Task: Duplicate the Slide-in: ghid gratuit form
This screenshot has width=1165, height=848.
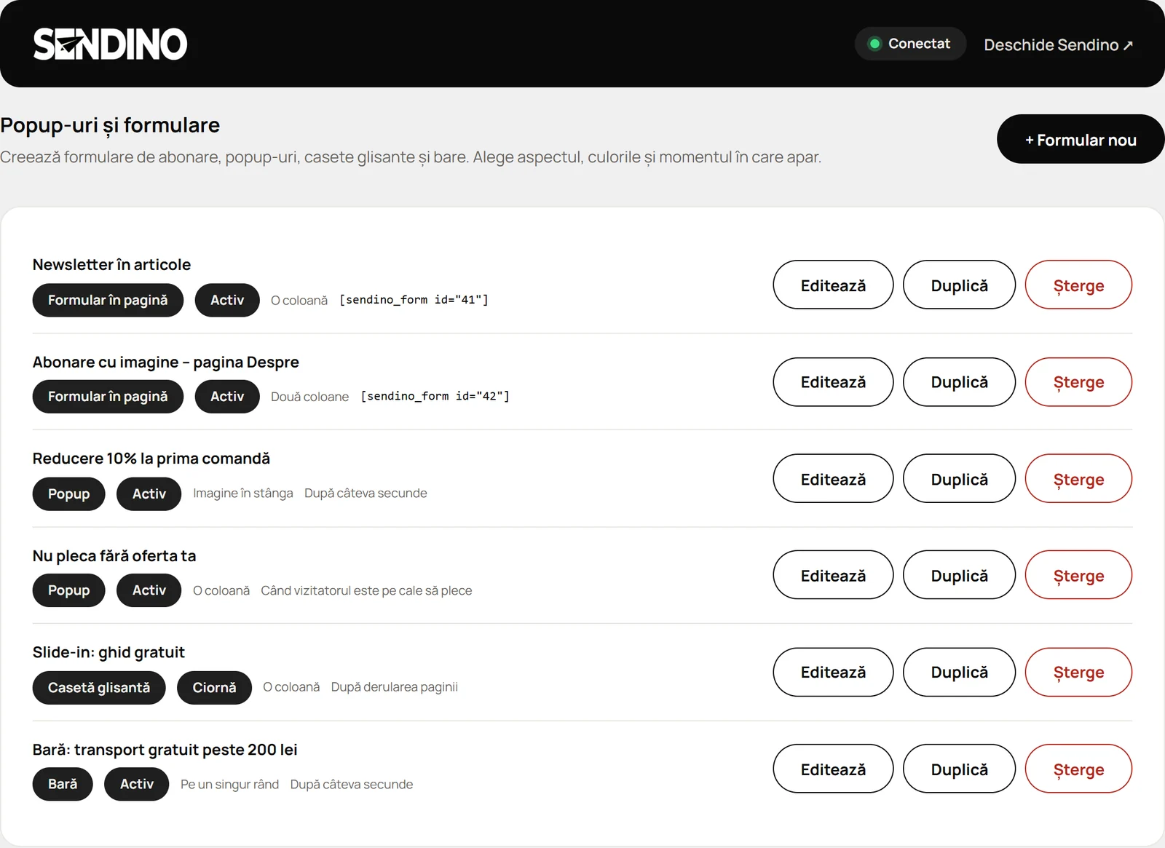Action: pos(959,672)
